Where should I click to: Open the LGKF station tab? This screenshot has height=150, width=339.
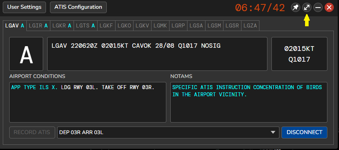pos(106,26)
